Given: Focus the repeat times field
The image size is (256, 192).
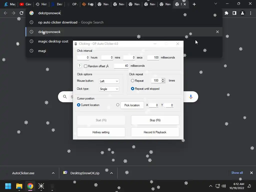Looking at the screenshot, I should pos(156,80).
